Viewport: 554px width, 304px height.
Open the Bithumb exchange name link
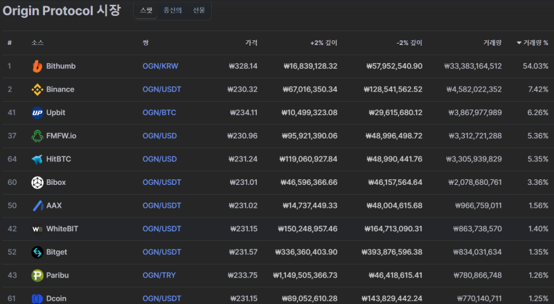(x=61, y=66)
